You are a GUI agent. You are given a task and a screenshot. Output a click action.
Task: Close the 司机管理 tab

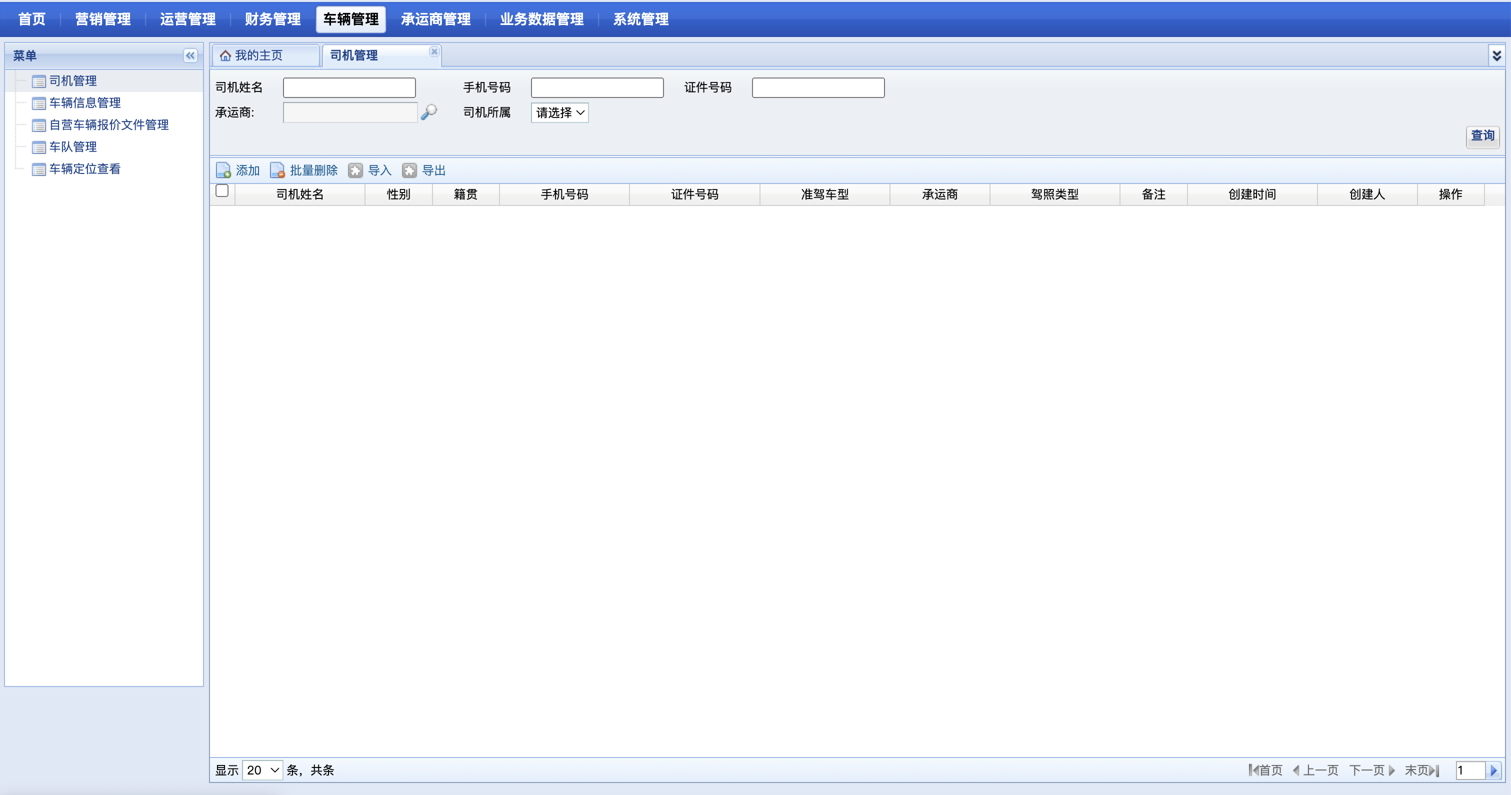pos(434,51)
